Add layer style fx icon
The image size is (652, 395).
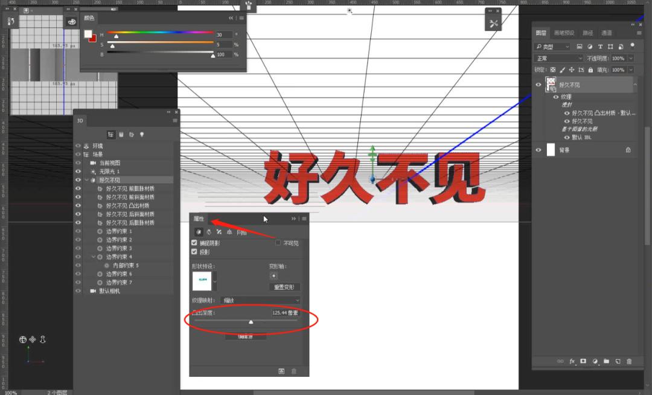[x=572, y=361]
